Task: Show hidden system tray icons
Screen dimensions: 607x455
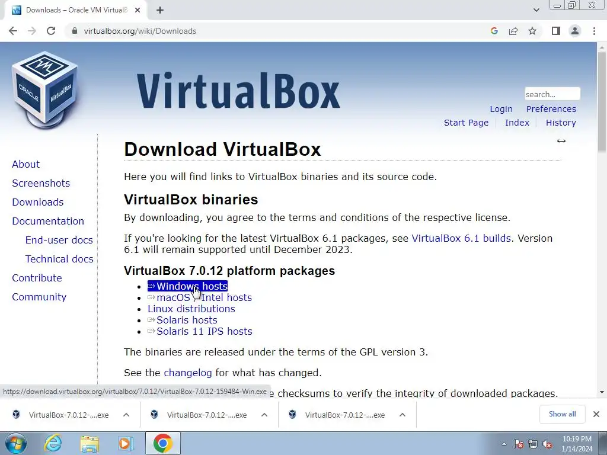Action: pos(504,444)
